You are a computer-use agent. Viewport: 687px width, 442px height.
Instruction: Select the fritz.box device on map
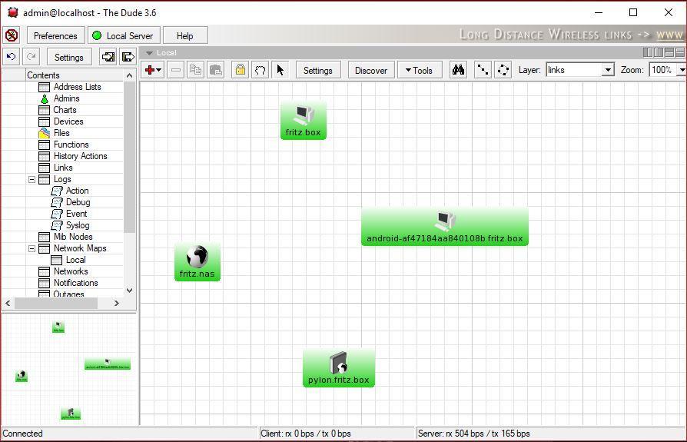pos(304,121)
